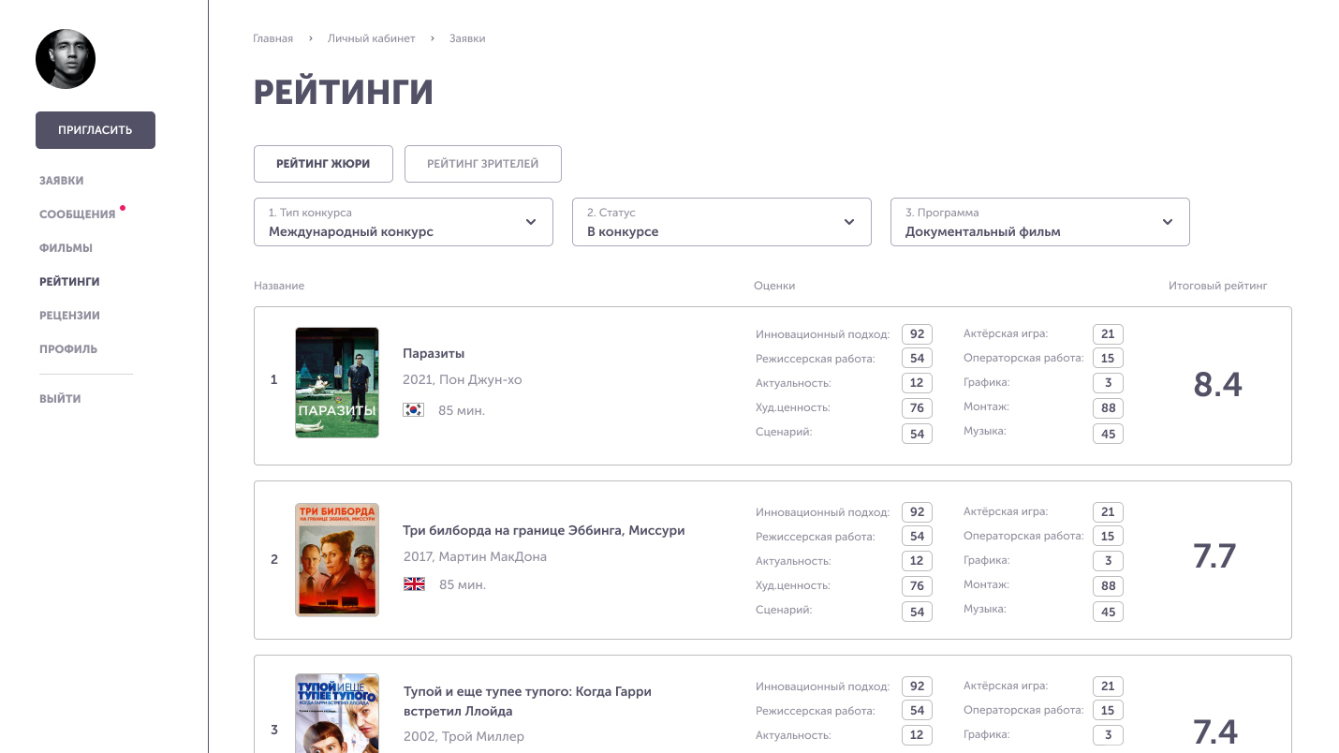
Task: Click Паразиты Режиссерская работа score 54
Action: click(x=917, y=359)
